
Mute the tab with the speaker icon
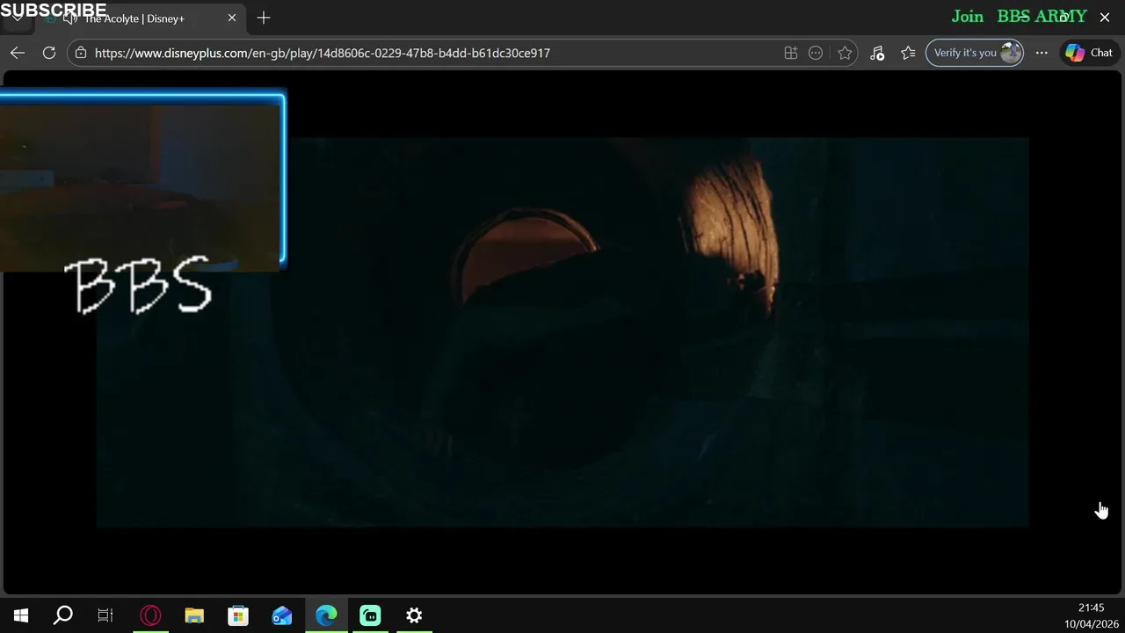pos(70,18)
